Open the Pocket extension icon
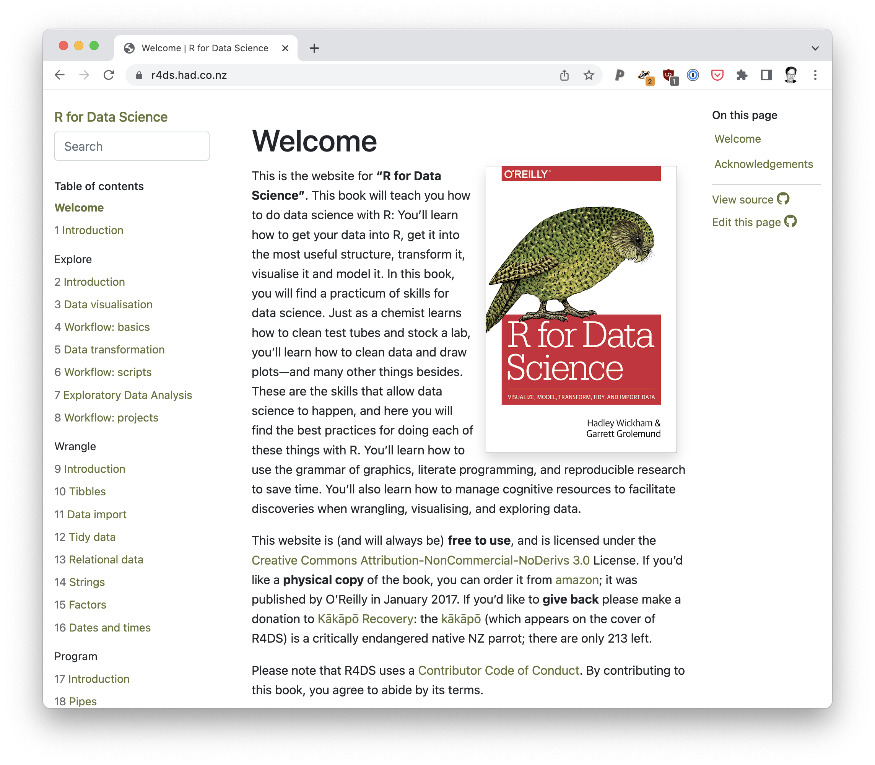The height and width of the screenshot is (765, 875). (717, 75)
